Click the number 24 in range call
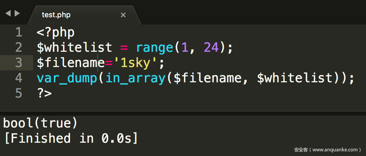 click(x=211, y=48)
